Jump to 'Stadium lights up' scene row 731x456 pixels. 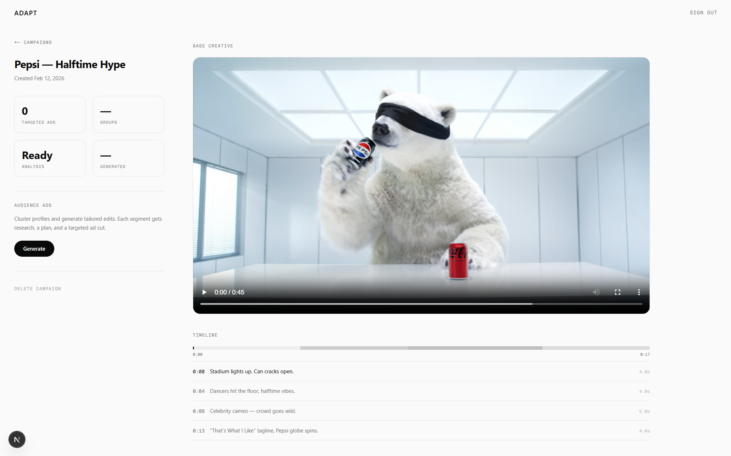(251, 372)
